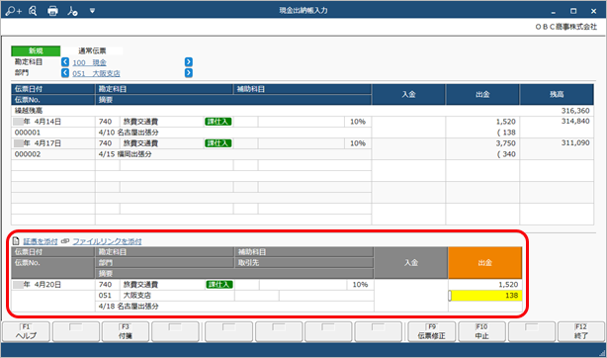607x358 pixels.
Task: Click the 4月14日 date cell in the ledger
Action: 53,122
